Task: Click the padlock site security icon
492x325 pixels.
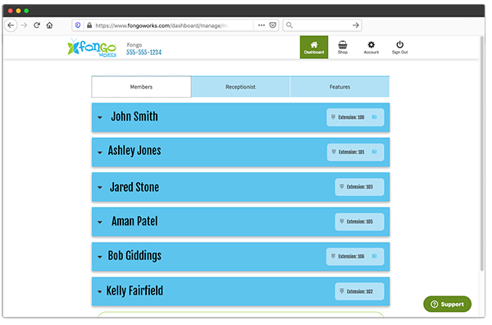Action: 89,25
